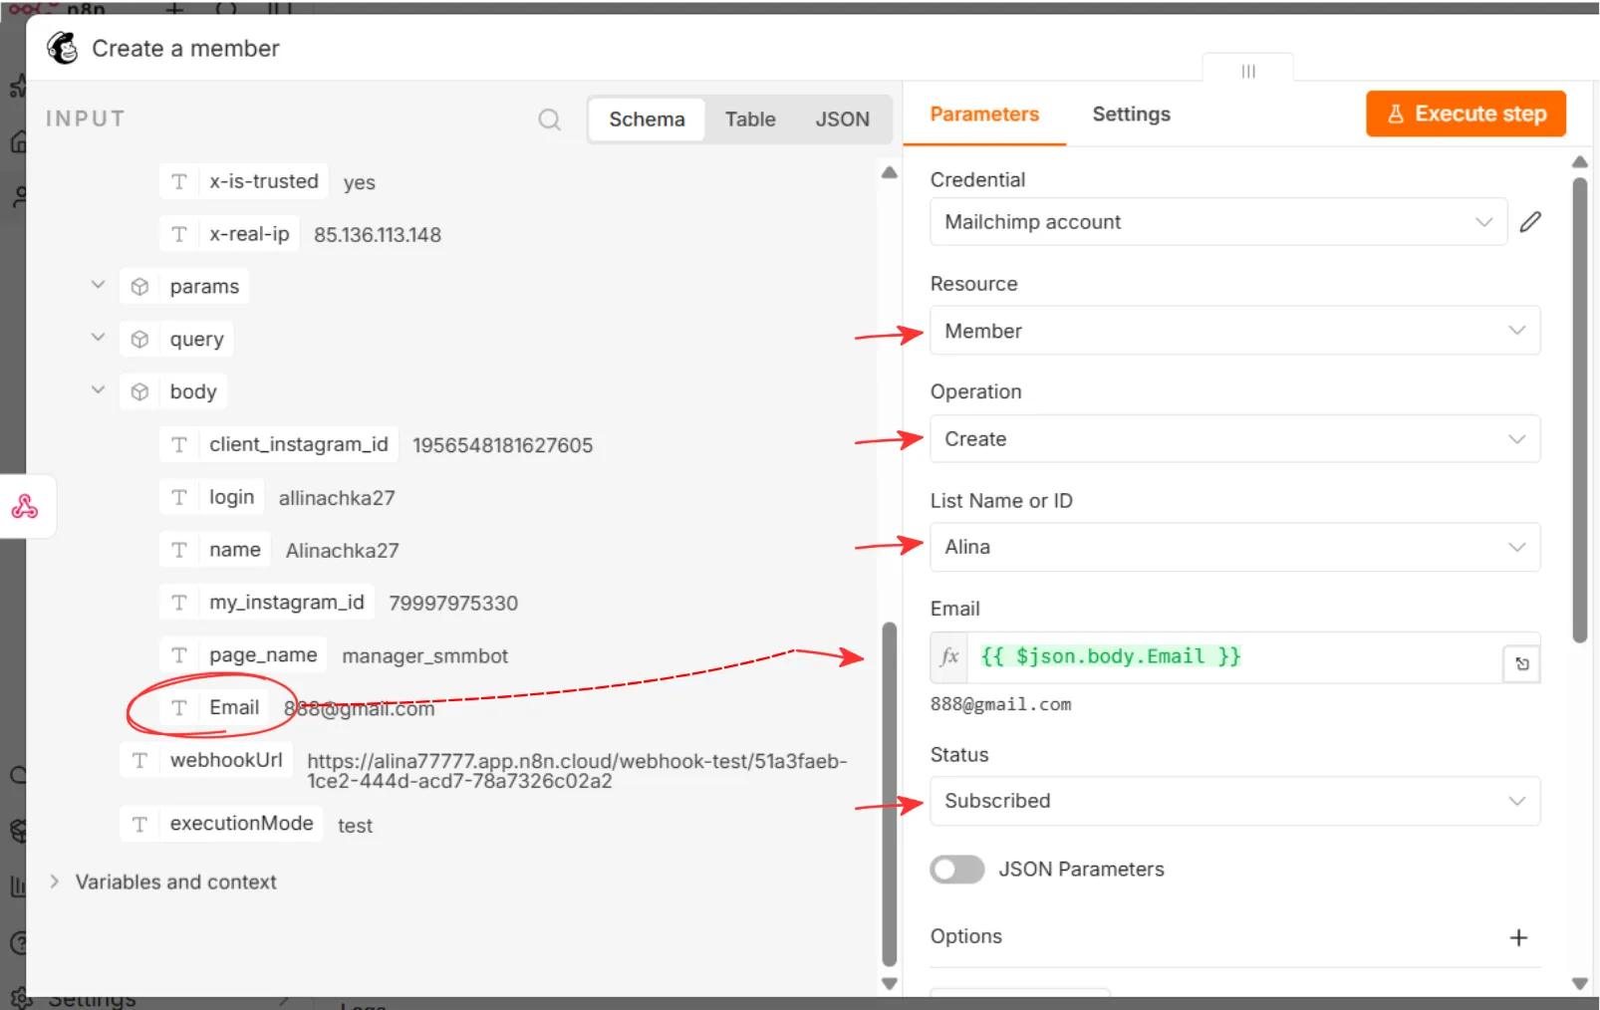
Task: Switch to the Schema view tab
Action: tap(647, 120)
